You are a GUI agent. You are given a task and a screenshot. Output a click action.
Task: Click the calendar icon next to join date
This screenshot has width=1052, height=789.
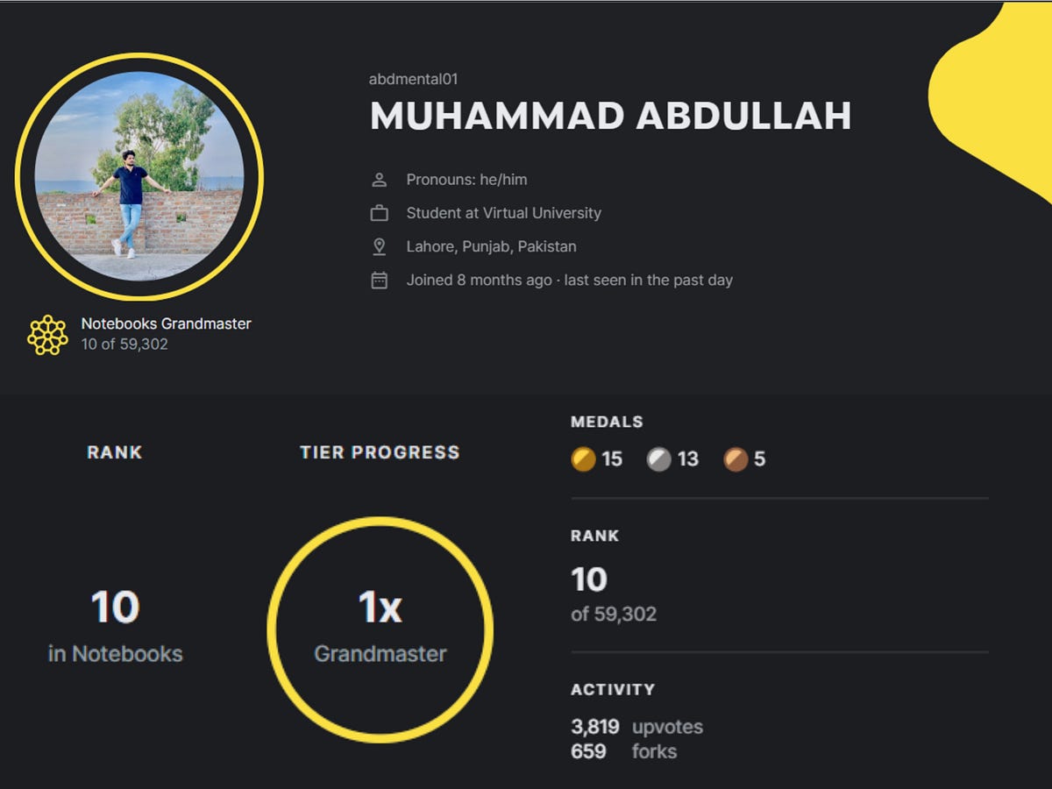[380, 280]
